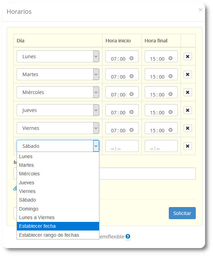The image size is (213, 256).
Task: Select 'Establecer rango de fechas' option
Action: pos(58,235)
